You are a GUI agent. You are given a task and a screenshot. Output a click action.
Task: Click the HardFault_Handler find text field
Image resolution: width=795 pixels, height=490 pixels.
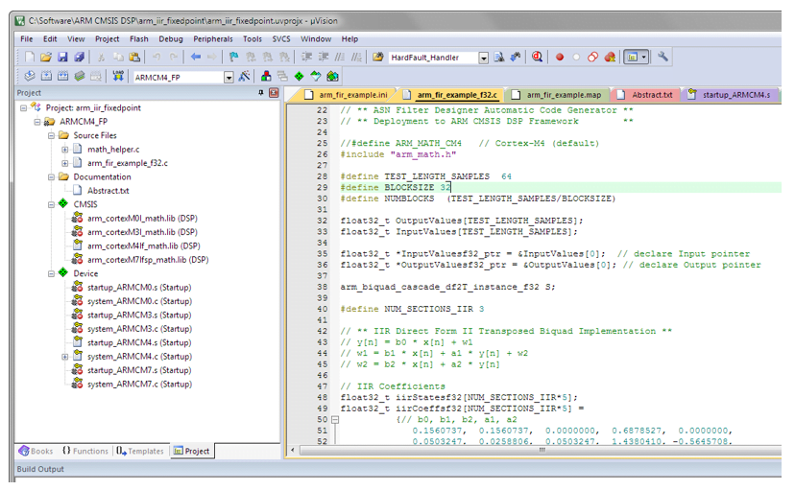pos(433,58)
